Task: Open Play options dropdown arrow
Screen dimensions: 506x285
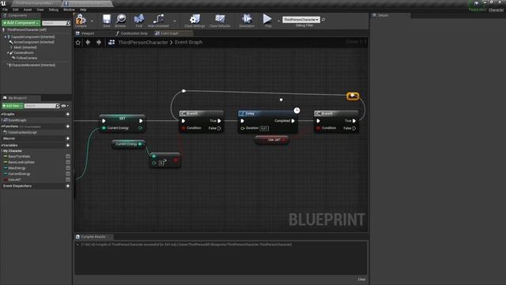Action: click(x=278, y=21)
